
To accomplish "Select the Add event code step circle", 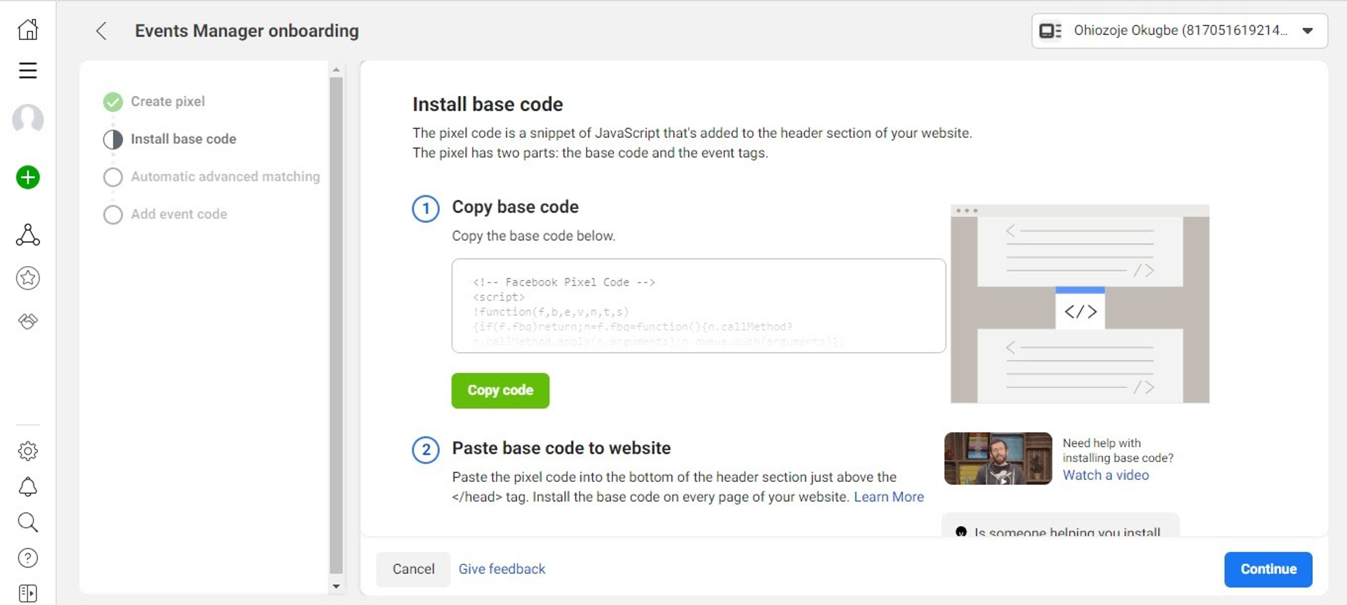I will (113, 214).
